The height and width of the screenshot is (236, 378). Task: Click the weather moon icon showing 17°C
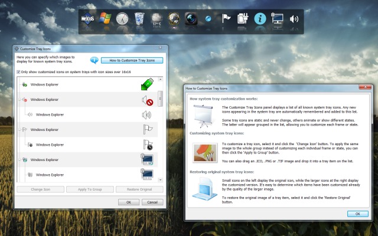tap(157, 19)
